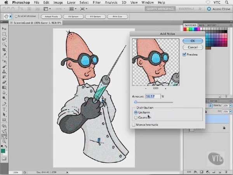The image size is (233, 175).
Task: Select the Dodge tool
Action: pos(4,98)
